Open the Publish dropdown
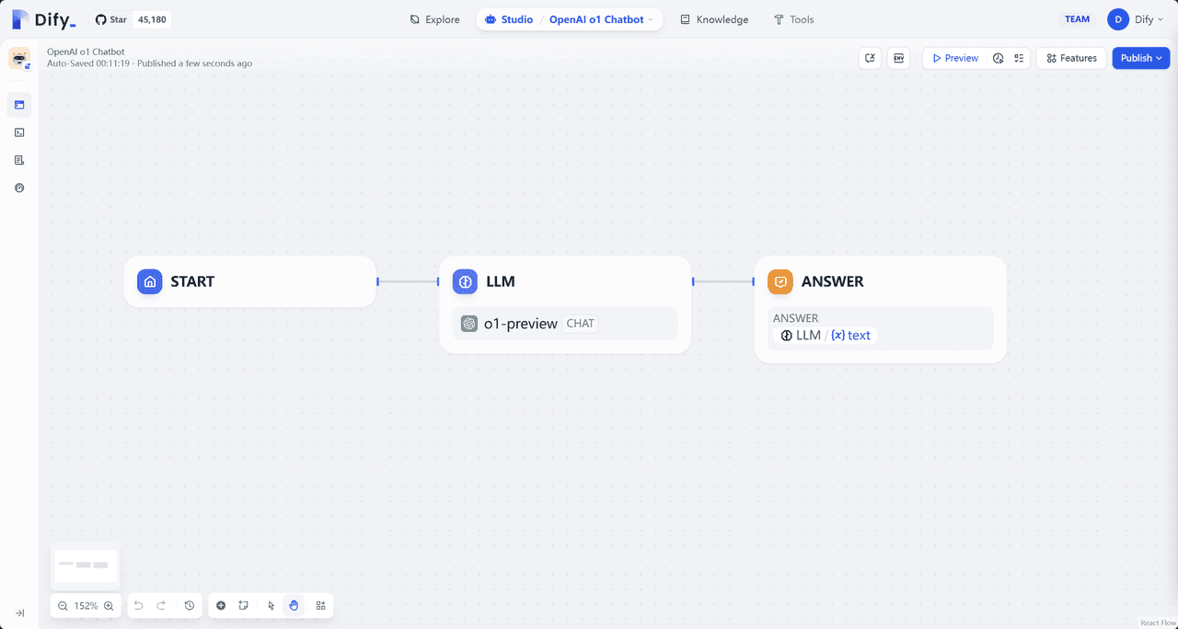The image size is (1178, 629). pos(1140,57)
